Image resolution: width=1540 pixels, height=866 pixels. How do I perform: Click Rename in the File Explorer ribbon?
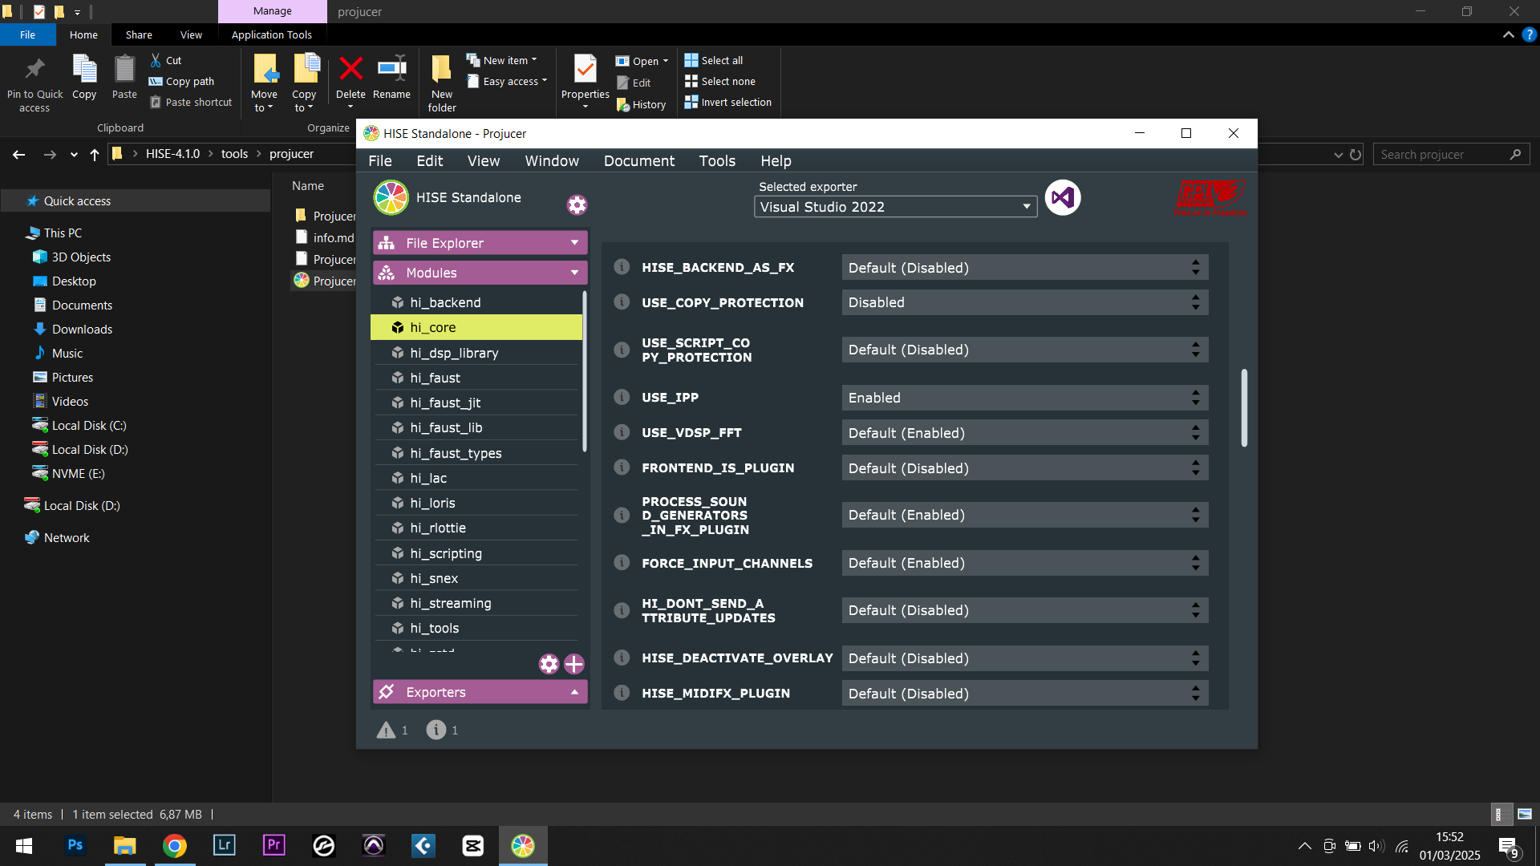391,79
